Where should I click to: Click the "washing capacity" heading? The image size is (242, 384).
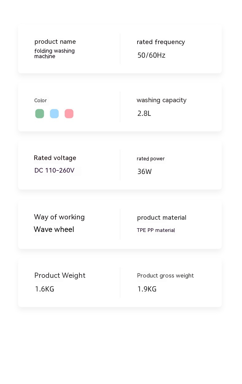161,100
